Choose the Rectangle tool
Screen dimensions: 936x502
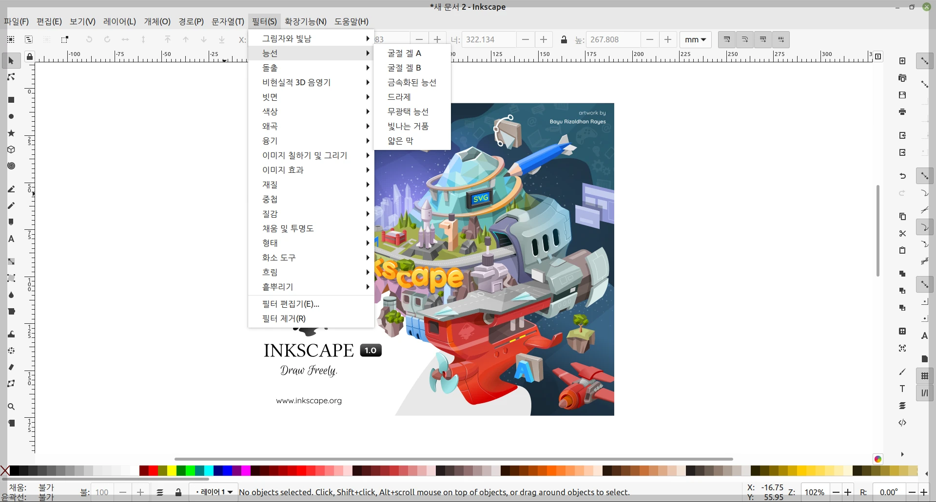click(x=11, y=100)
